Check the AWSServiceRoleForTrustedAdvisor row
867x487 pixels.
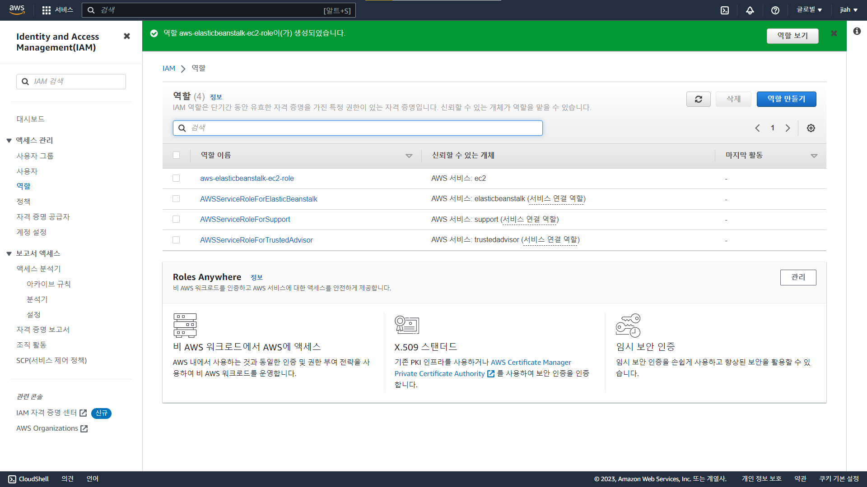pyautogui.click(x=176, y=240)
